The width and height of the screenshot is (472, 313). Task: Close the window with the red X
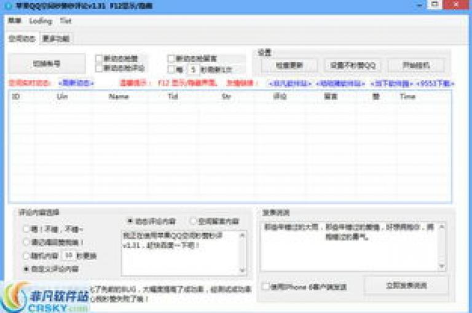pyautogui.click(x=456, y=4)
